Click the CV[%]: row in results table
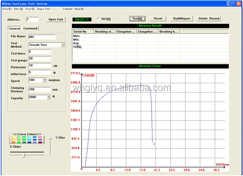243x176 pixels. (x=150, y=47)
